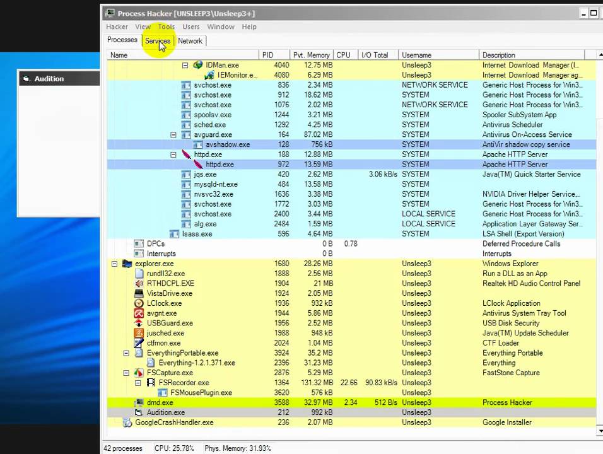Click the Process Hacker title bar icon
This screenshot has height=454, width=603.
(110, 13)
